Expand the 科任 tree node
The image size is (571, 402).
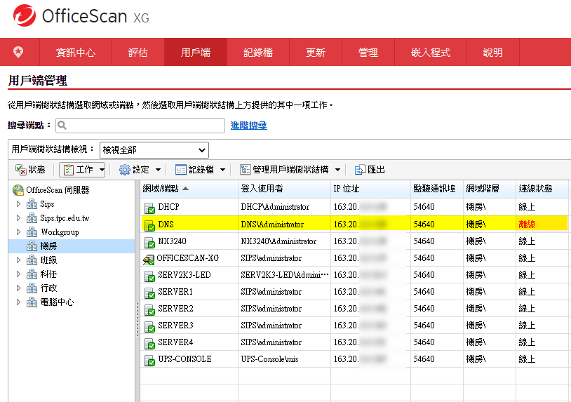pos(18,274)
